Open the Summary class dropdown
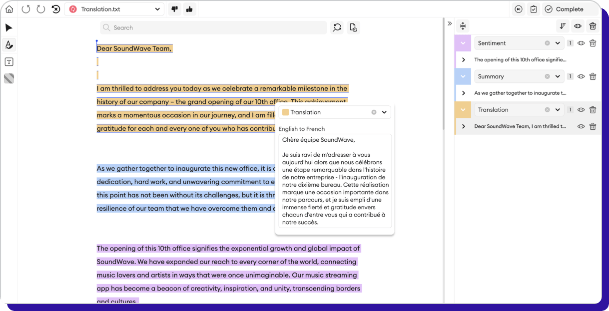The width and height of the screenshot is (609, 311). 558,76
